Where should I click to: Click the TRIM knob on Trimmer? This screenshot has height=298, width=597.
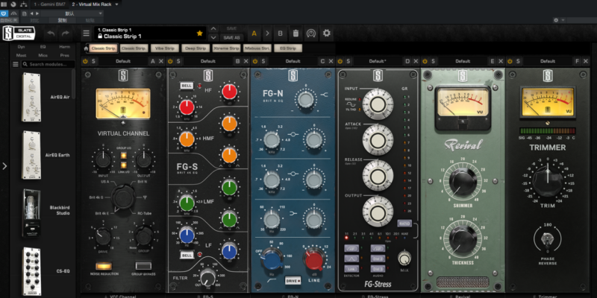click(548, 182)
